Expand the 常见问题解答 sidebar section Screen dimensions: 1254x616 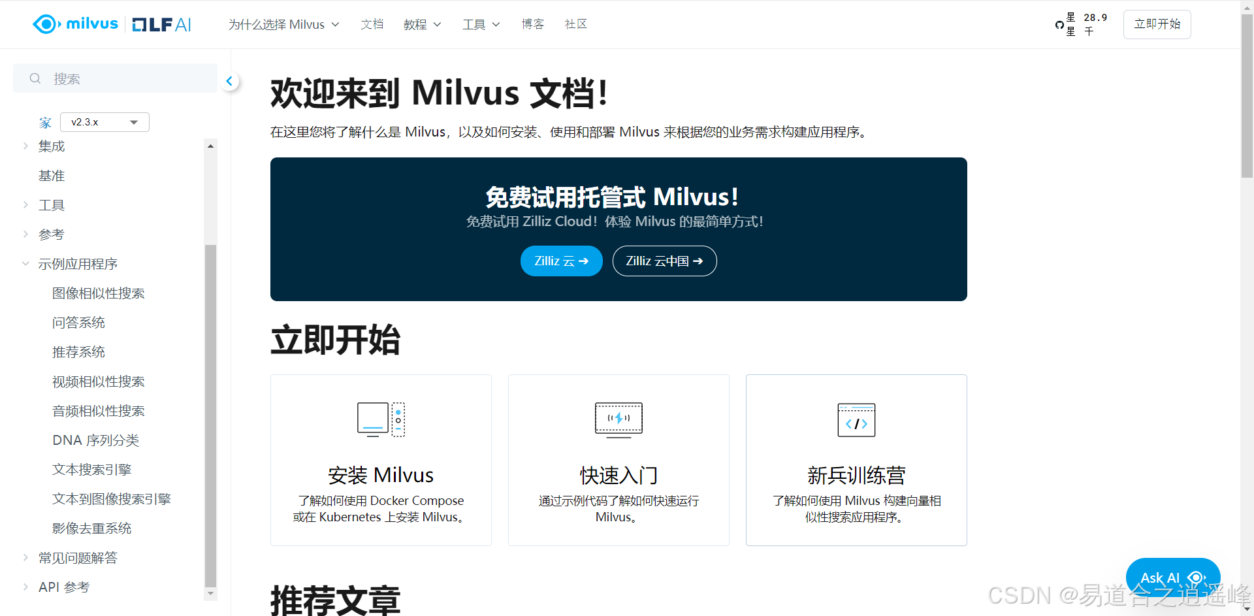point(25,558)
